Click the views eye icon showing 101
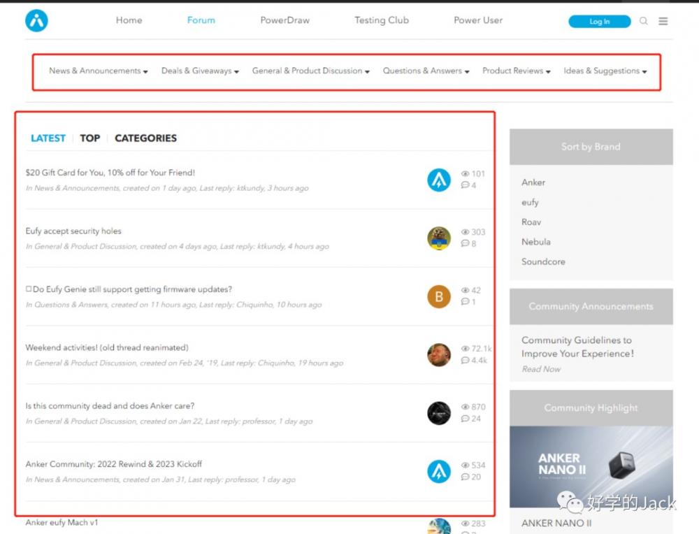 [465, 174]
